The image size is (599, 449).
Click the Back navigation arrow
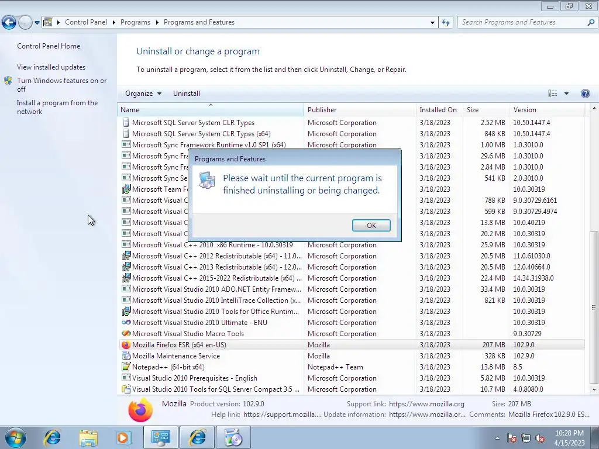pyautogui.click(x=9, y=23)
